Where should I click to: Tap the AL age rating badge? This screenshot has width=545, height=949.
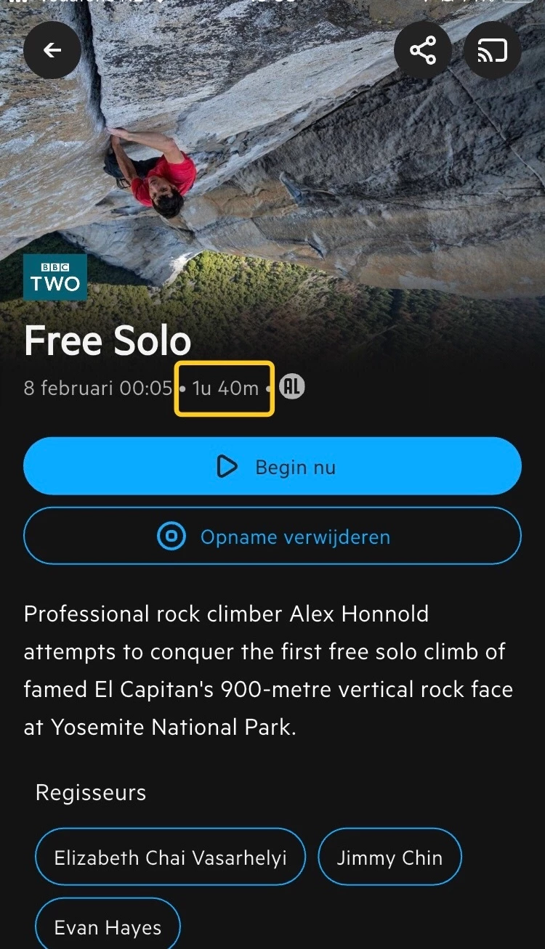(291, 388)
